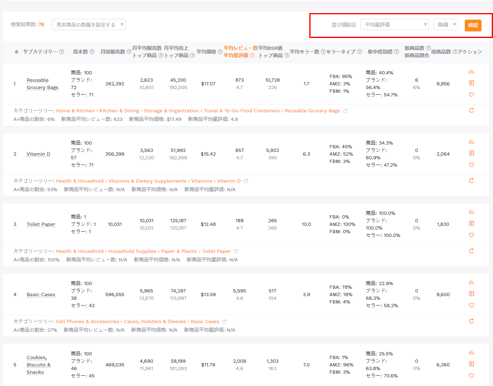Open Toilet Paper subcategory link
Viewport: 493px width, 386px height.
[x=41, y=224]
